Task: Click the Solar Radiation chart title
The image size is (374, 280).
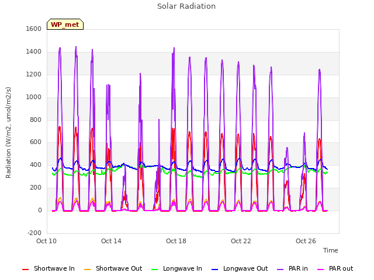Action: point(186,6)
